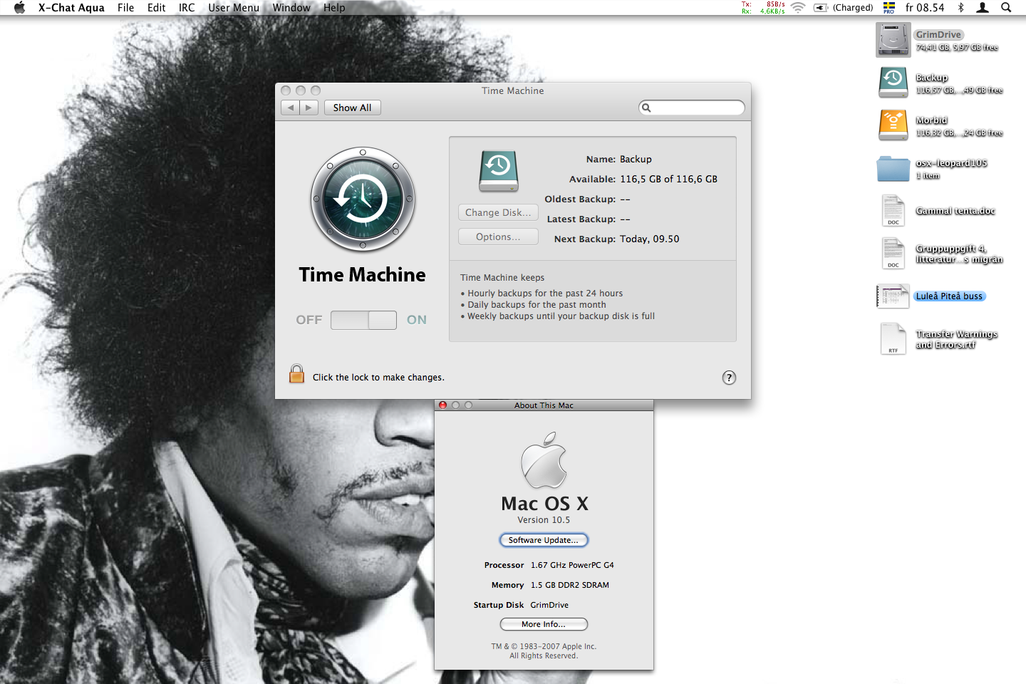
Task: Click the network Tx/Rx traffic monitor
Action: click(x=763, y=8)
